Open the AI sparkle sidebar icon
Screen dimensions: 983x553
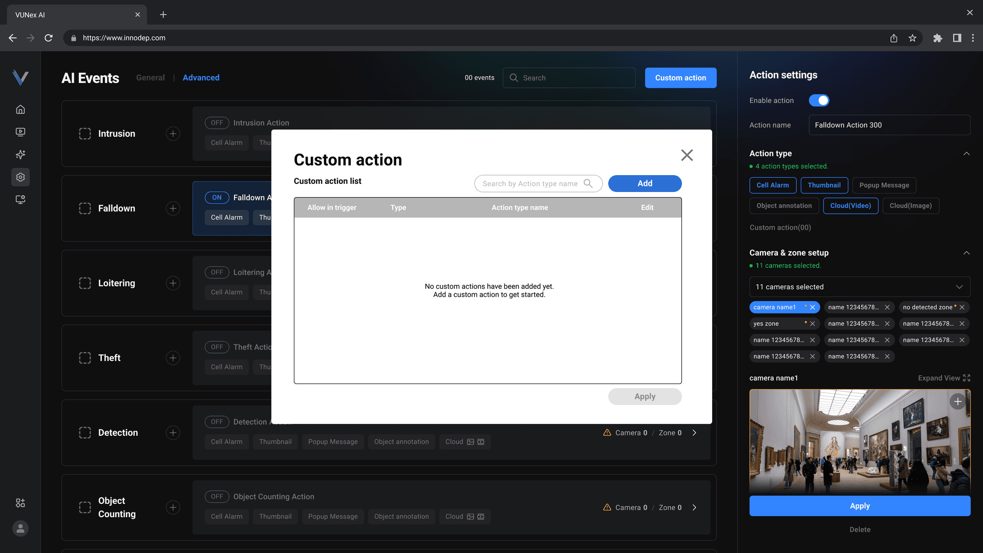[x=20, y=155]
